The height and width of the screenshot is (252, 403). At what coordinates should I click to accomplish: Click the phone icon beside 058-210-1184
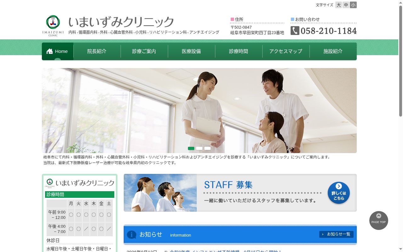point(295,31)
